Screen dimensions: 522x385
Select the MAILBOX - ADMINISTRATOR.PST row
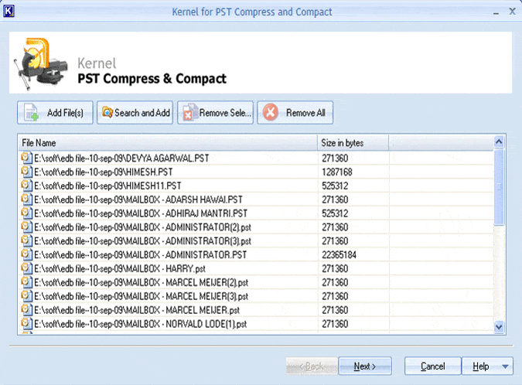[x=256, y=255]
